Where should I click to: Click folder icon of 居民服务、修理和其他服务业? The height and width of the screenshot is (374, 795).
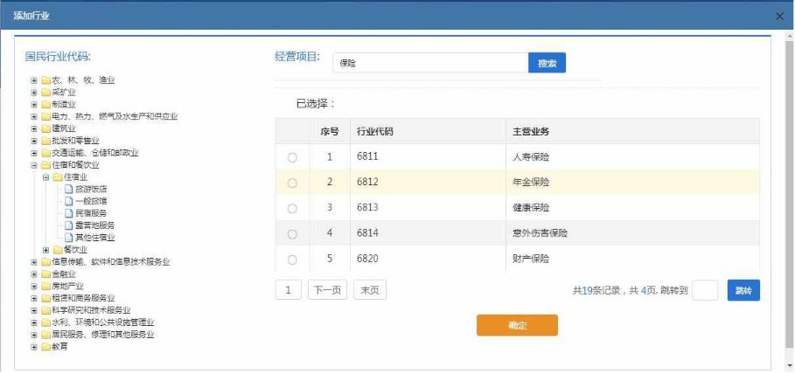pos(46,335)
